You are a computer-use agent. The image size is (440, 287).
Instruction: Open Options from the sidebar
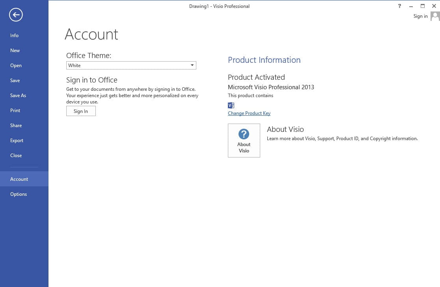[x=19, y=194]
